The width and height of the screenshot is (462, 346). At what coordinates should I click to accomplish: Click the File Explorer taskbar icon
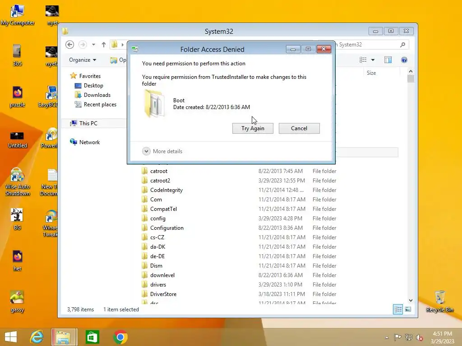[64, 337]
